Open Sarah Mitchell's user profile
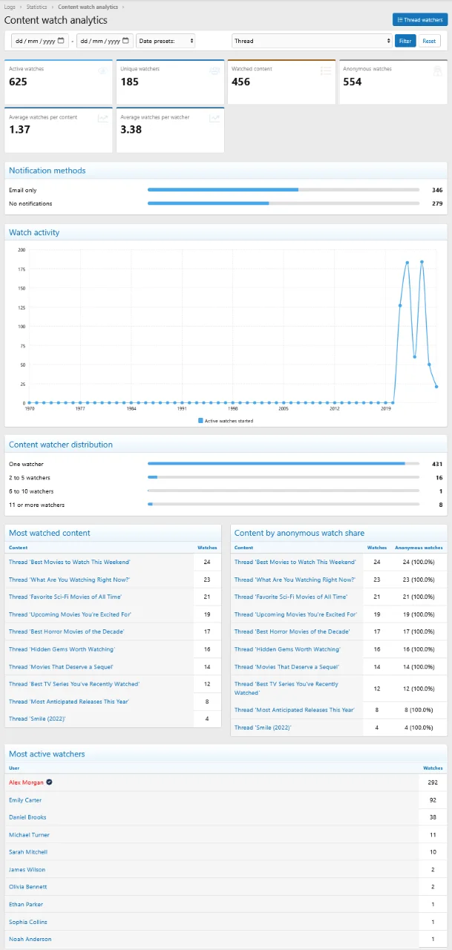This screenshot has height=950, width=452. (27, 852)
